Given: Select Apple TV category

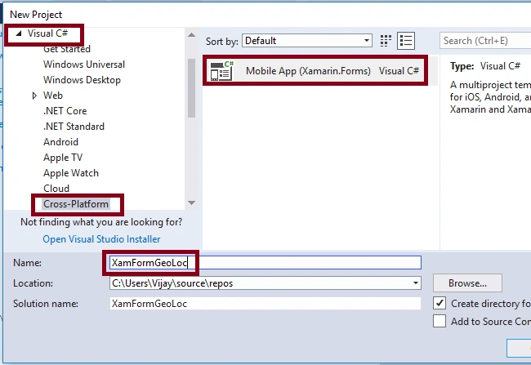Looking at the screenshot, I should (63, 158).
